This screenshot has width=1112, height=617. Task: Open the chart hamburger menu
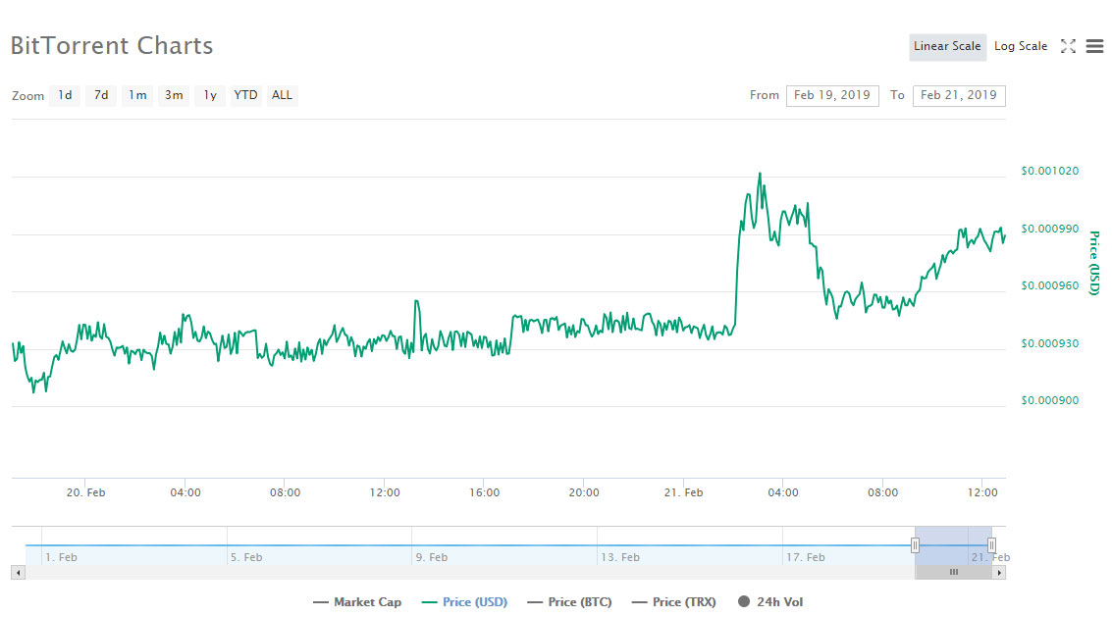pyautogui.click(x=1095, y=46)
